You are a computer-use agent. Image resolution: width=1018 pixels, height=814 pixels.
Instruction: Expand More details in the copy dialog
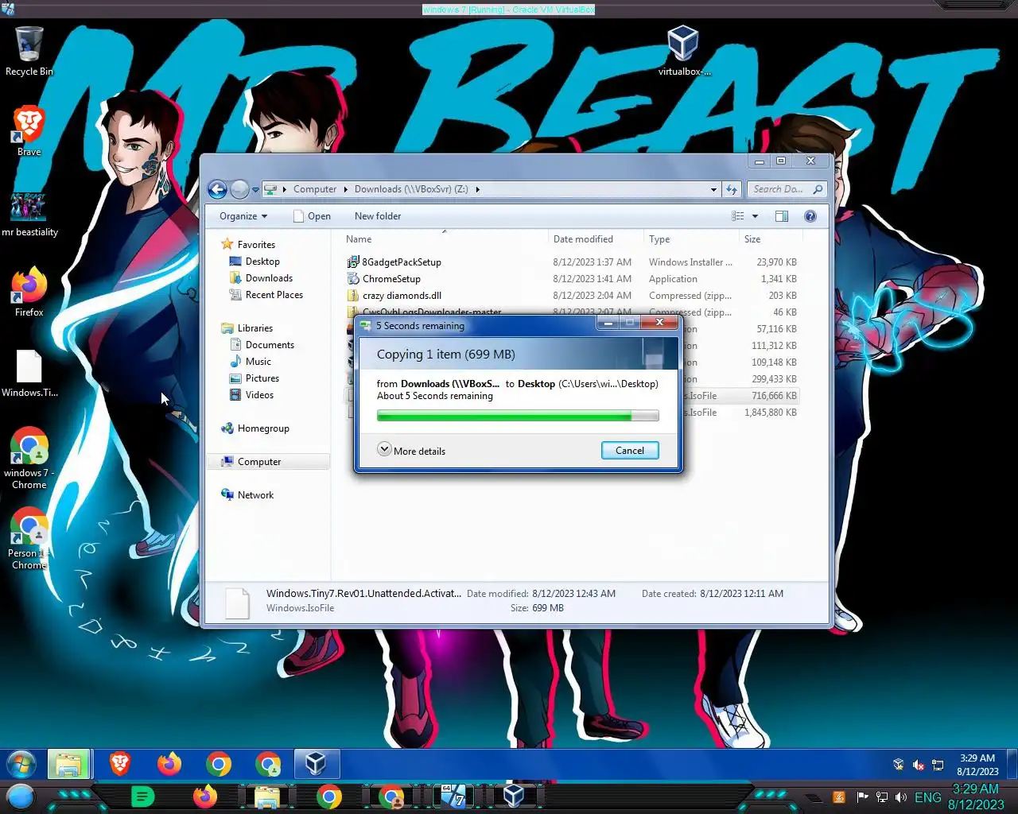(x=411, y=450)
